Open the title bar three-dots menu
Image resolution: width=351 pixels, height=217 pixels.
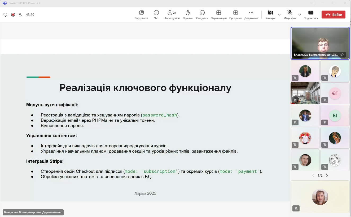click(311, 3)
